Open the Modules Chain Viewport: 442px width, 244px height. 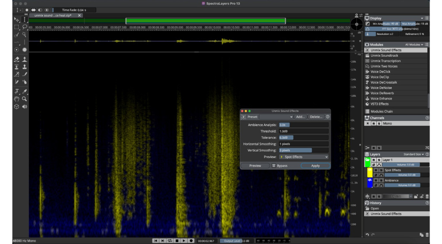[x=396, y=111]
